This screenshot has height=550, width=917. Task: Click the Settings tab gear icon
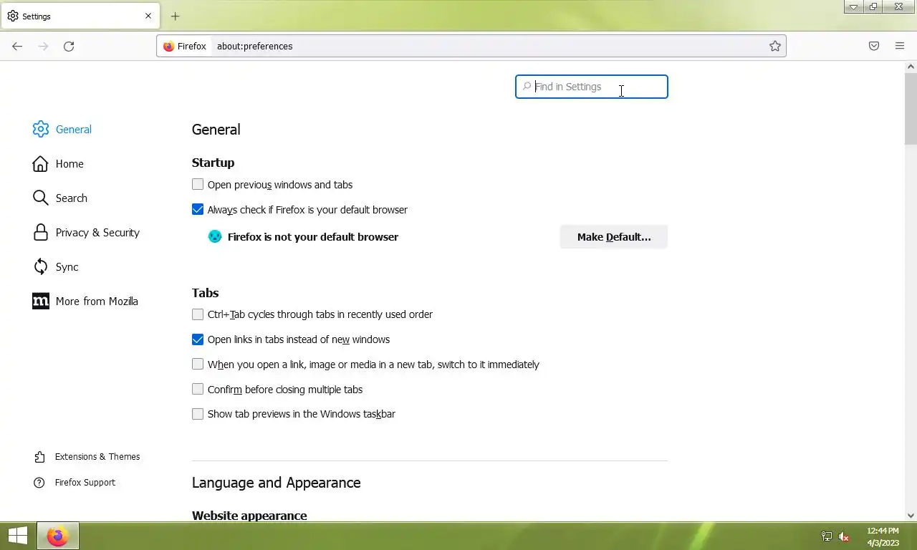(x=13, y=16)
